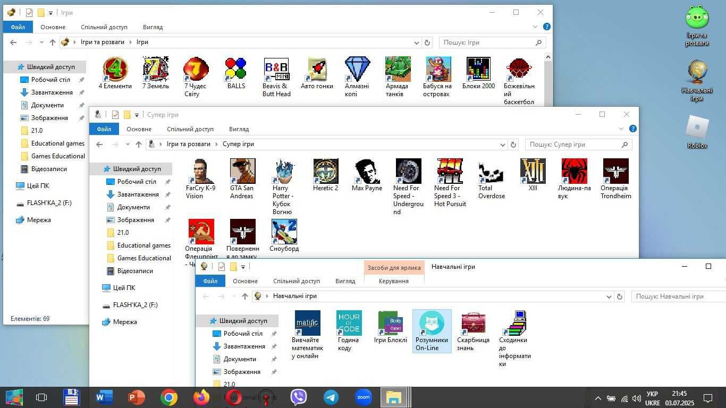Open Файл menu in Навчальні ігри window
The image size is (726, 408).
pos(210,281)
